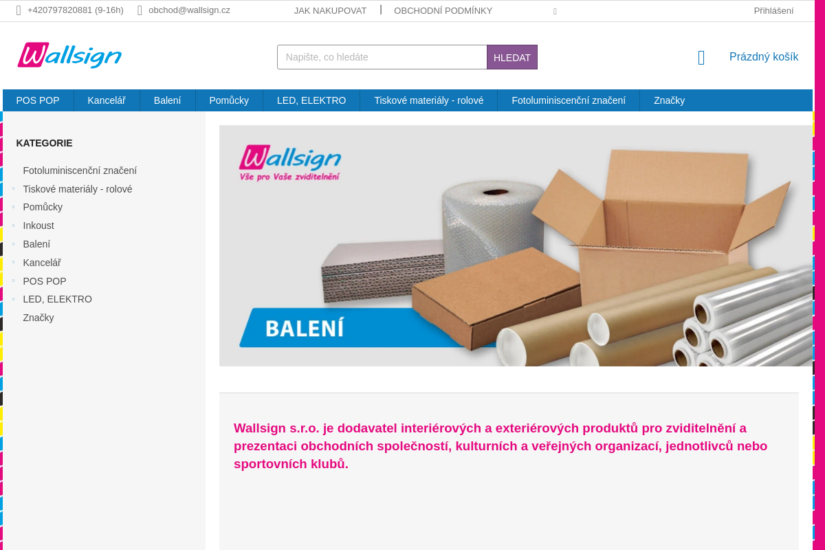
Task: Click the small icon next to Obchodní podmínky
Action: click(555, 11)
